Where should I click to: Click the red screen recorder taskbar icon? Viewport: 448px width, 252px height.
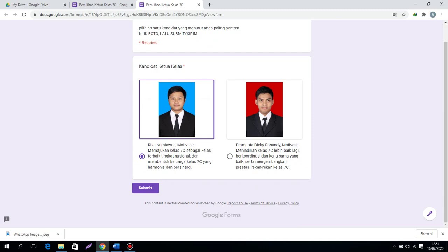130,246
